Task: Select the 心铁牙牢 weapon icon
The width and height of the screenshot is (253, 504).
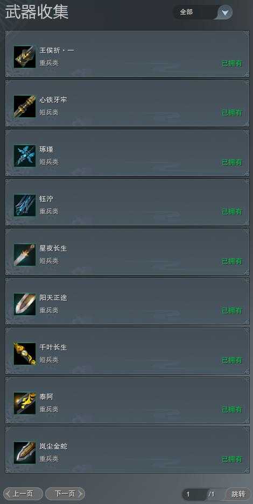Action: (x=24, y=106)
